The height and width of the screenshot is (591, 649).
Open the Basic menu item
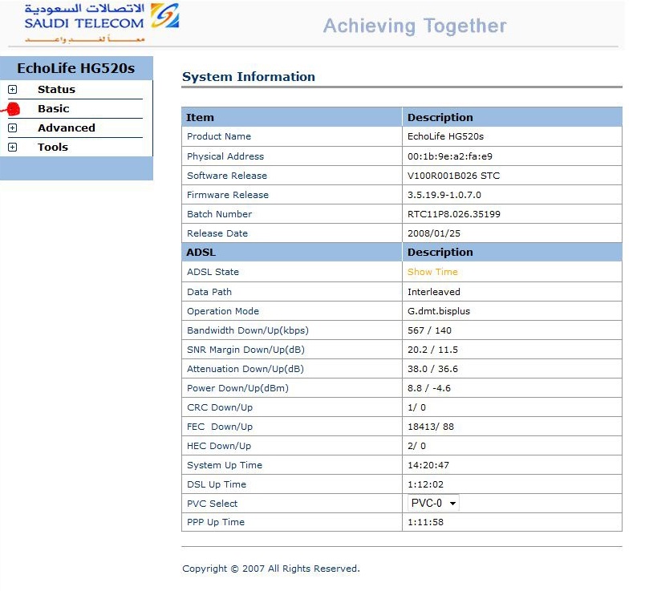pos(54,109)
